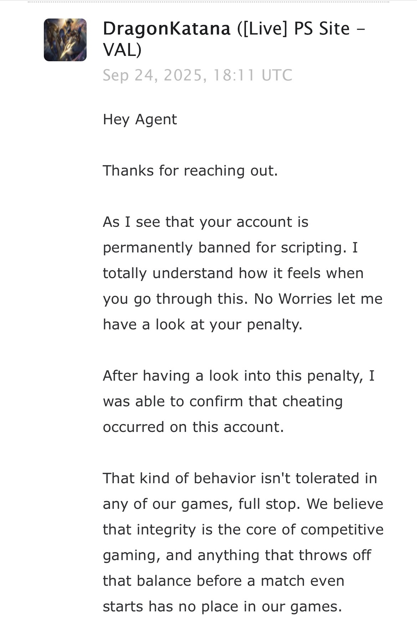Click "starts has no place in our games."

[222, 606]
